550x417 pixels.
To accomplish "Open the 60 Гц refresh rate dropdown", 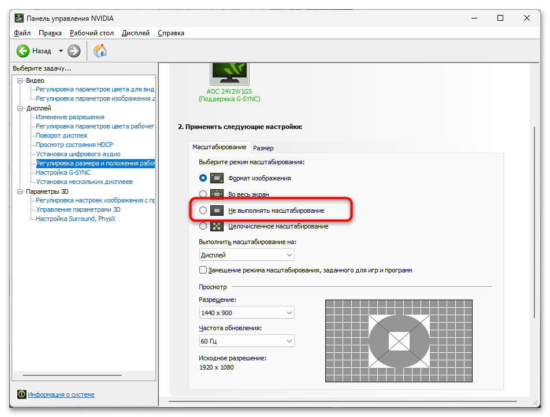I will click(x=247, y=341).
